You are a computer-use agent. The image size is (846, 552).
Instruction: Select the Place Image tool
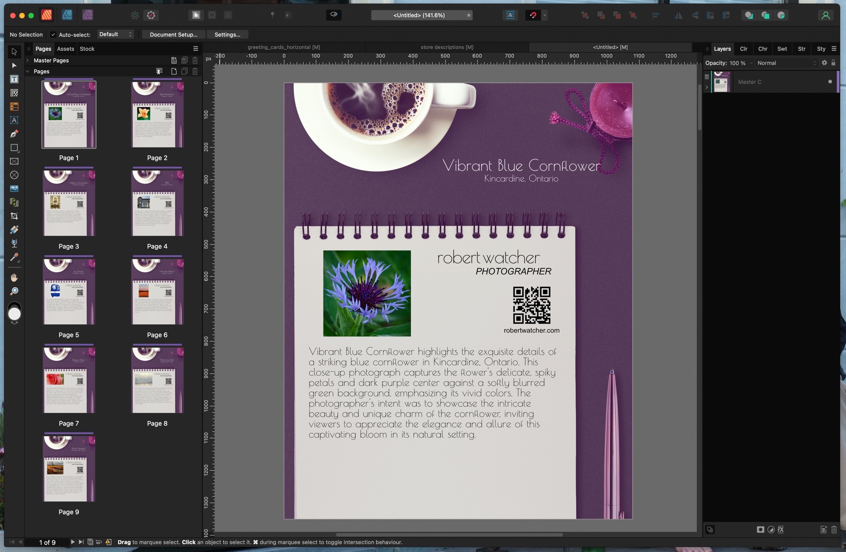pos(14,188)
